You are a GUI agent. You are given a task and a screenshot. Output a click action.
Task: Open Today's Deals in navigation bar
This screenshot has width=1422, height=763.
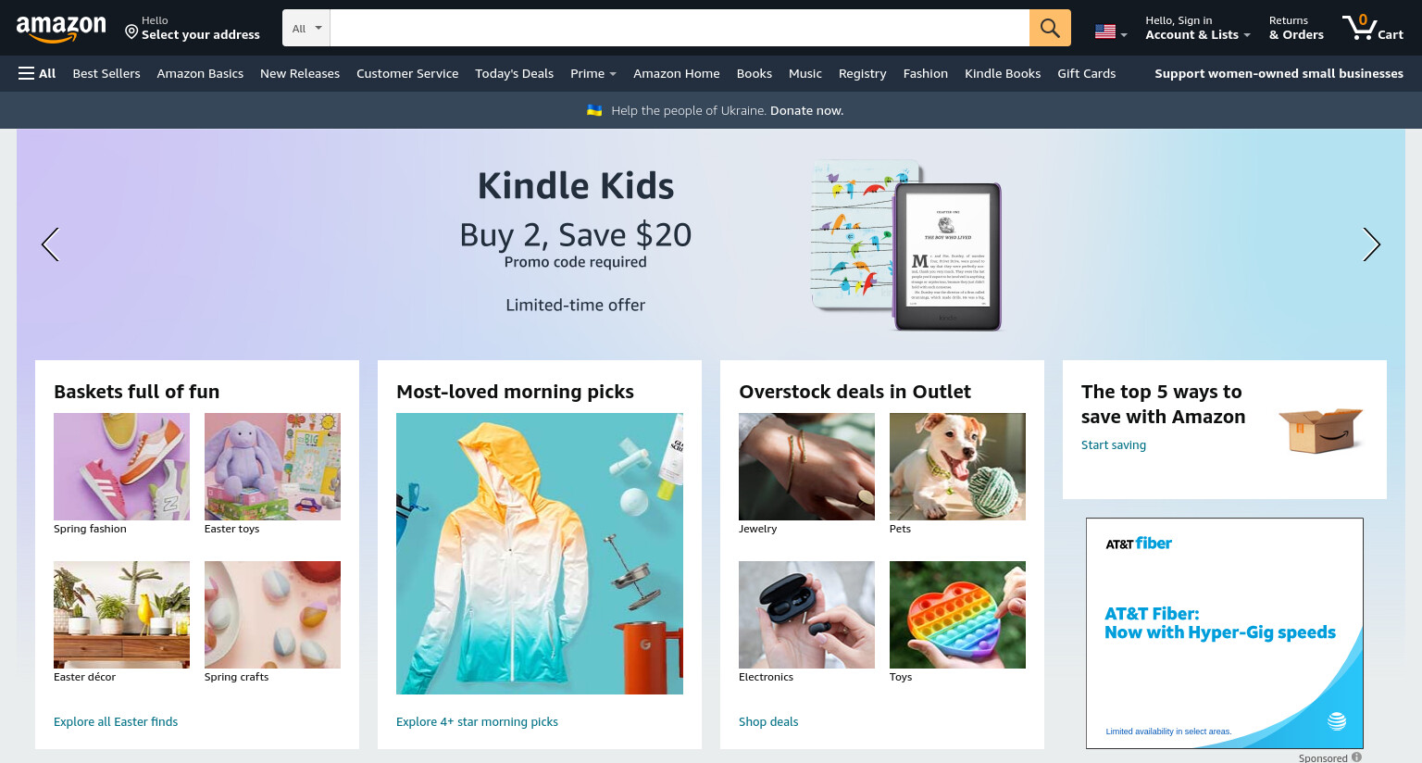pyautogui.click(x=514, y=73)
